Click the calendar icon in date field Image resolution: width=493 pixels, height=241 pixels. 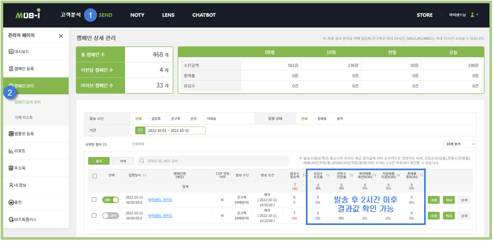pyautogui.click(x=140, y=130)
